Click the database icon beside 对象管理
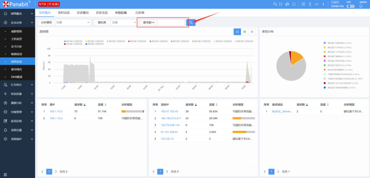Screen dimensions: 370x178 (x=5, y=112)
